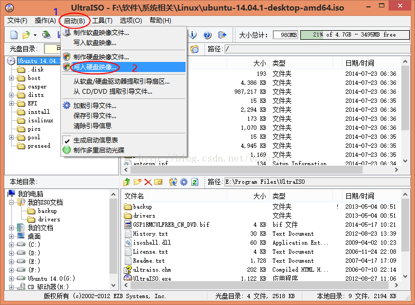This screenshot has width=415, height=305.
Task: Click the UltraISO.exe file icon
Action: point(128,278)
